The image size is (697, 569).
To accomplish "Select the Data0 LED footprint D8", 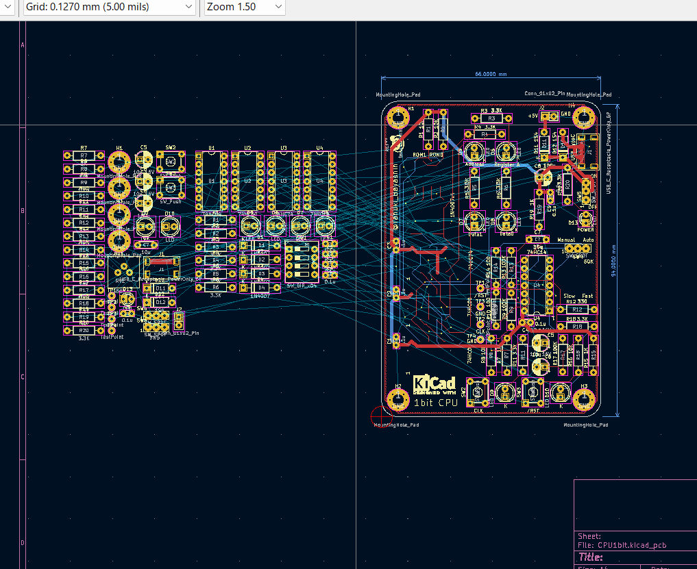I will click(506, 220).
